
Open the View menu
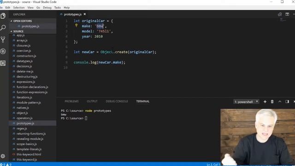coord(30,7)
